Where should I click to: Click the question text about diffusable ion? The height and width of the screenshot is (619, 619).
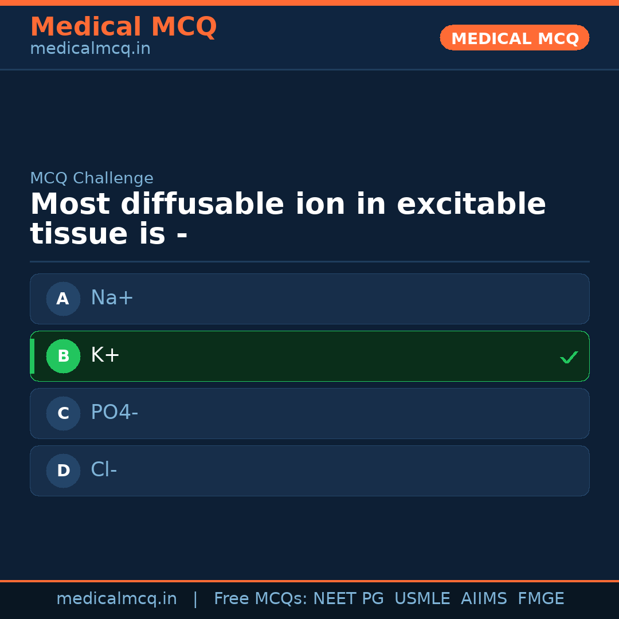[287, 219]
